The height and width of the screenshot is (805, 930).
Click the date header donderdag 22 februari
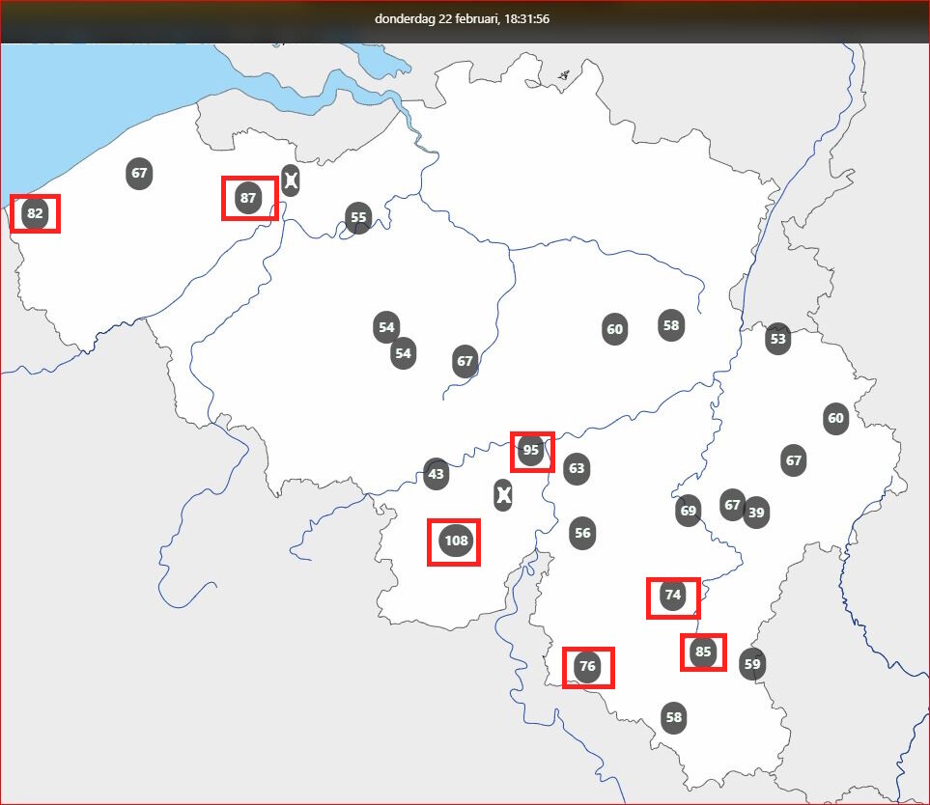(437, 19)
